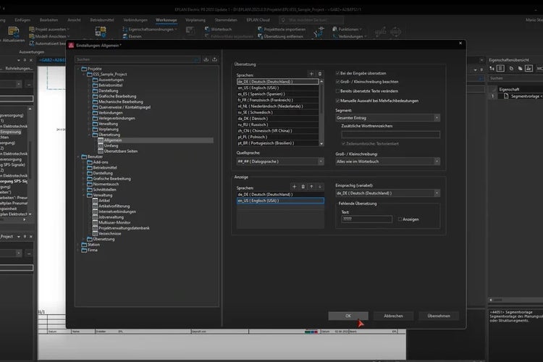Add a language in the Übersetzung list

pyautogui.click(x=311, y=74)
